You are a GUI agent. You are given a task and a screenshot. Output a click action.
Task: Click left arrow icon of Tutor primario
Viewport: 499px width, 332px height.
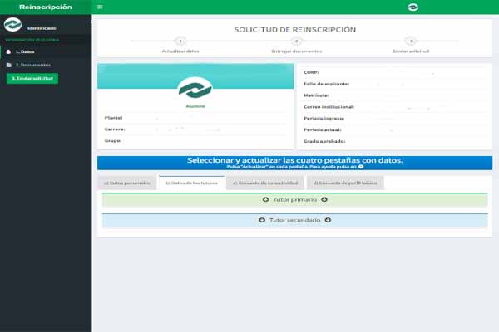click(x=266, y=199)
